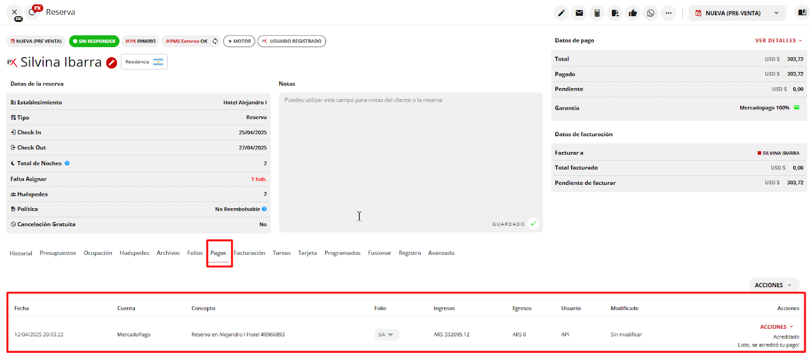Open the email envelope icon
This screenshot has height=353, width=810.
[x=579, y=13]
